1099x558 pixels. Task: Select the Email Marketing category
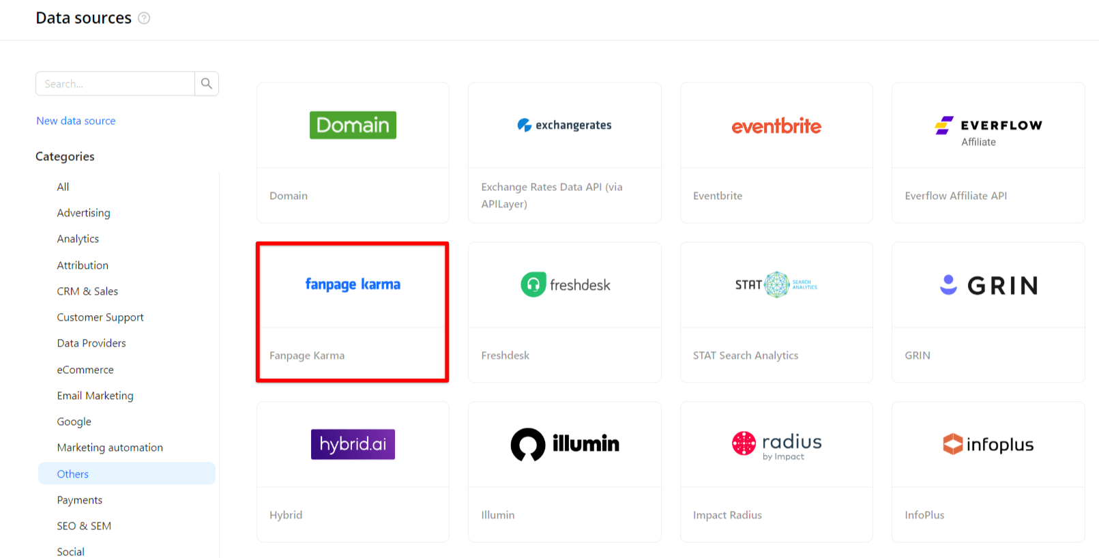(x=95, y=396)
